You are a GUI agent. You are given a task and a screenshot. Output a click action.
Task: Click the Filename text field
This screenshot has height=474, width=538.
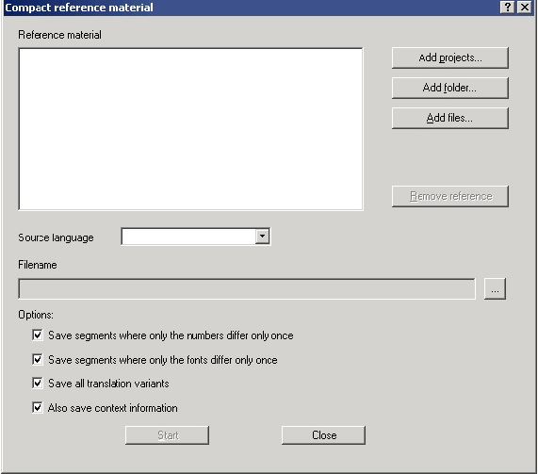(x=247, y=288)
